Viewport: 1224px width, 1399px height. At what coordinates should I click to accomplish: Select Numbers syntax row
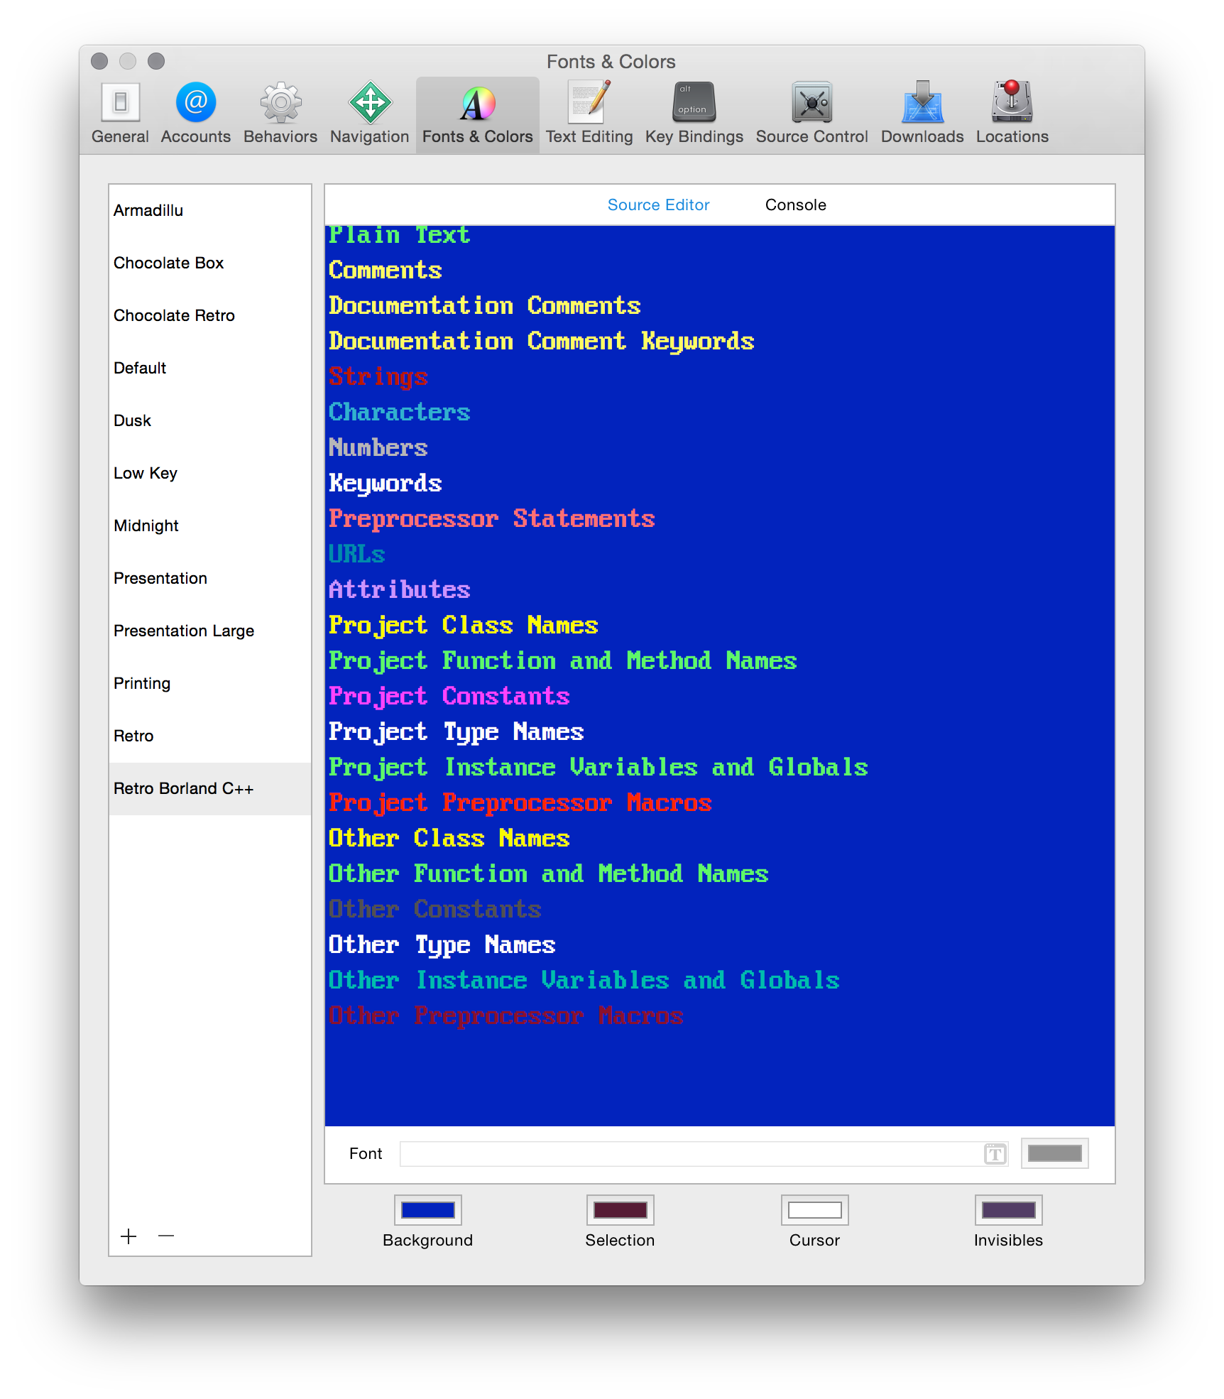pyautogui.click(x=720, y=447)
